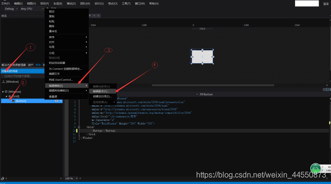Toggle visibility eye on [Button] row
The height and width of the screenshot is (184, 331).
tap(56, 101)
